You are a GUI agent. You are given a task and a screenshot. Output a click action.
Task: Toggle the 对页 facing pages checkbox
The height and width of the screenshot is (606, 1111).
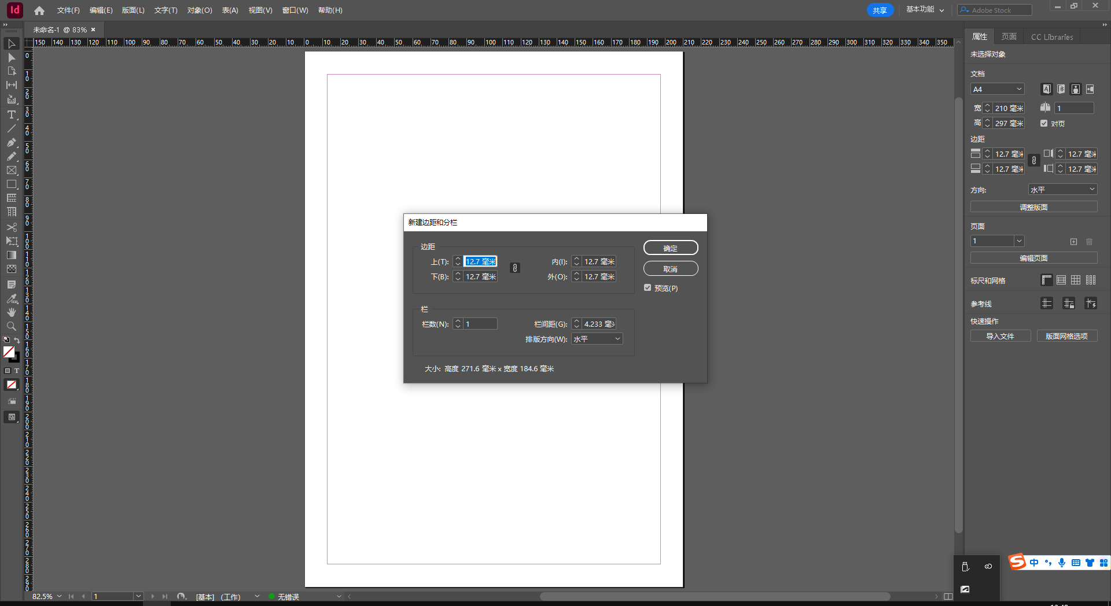point(1044,123)
